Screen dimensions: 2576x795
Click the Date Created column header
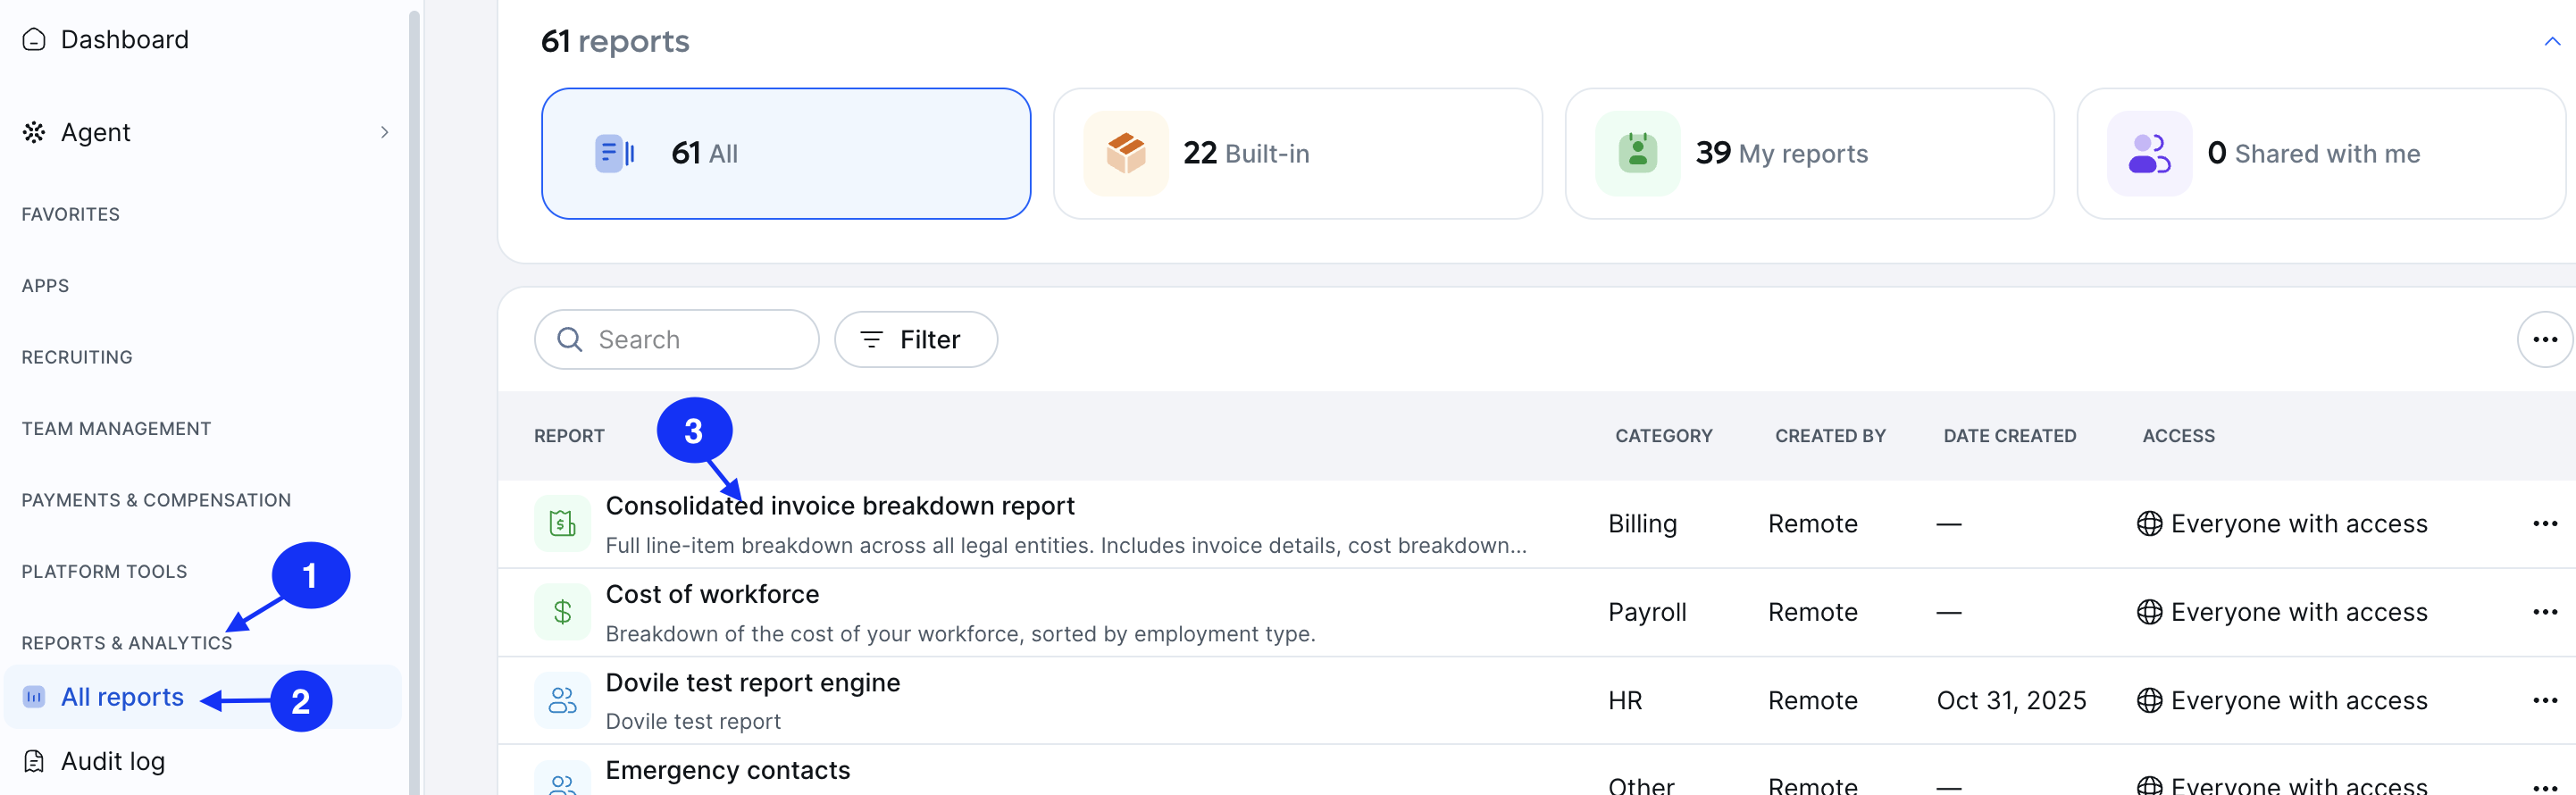tap(2009, 436)
